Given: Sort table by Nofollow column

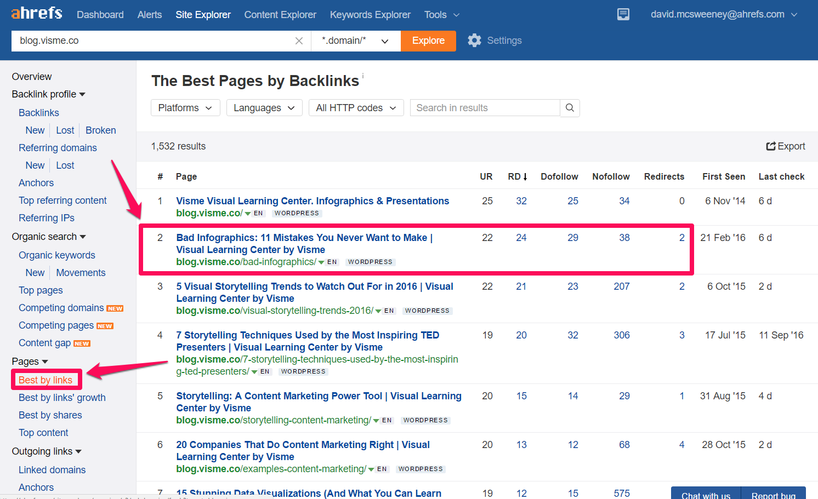Looking at the screenshot, I should [611, 176].
